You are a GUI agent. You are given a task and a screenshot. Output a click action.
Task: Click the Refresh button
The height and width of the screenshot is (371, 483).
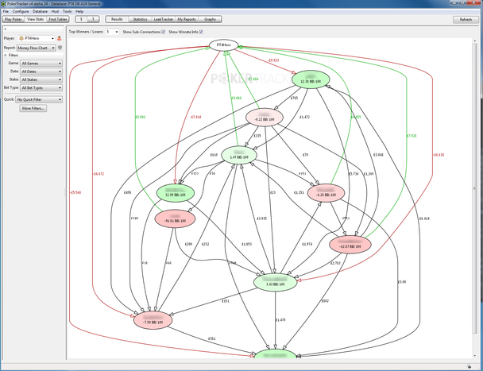point(466,19)
